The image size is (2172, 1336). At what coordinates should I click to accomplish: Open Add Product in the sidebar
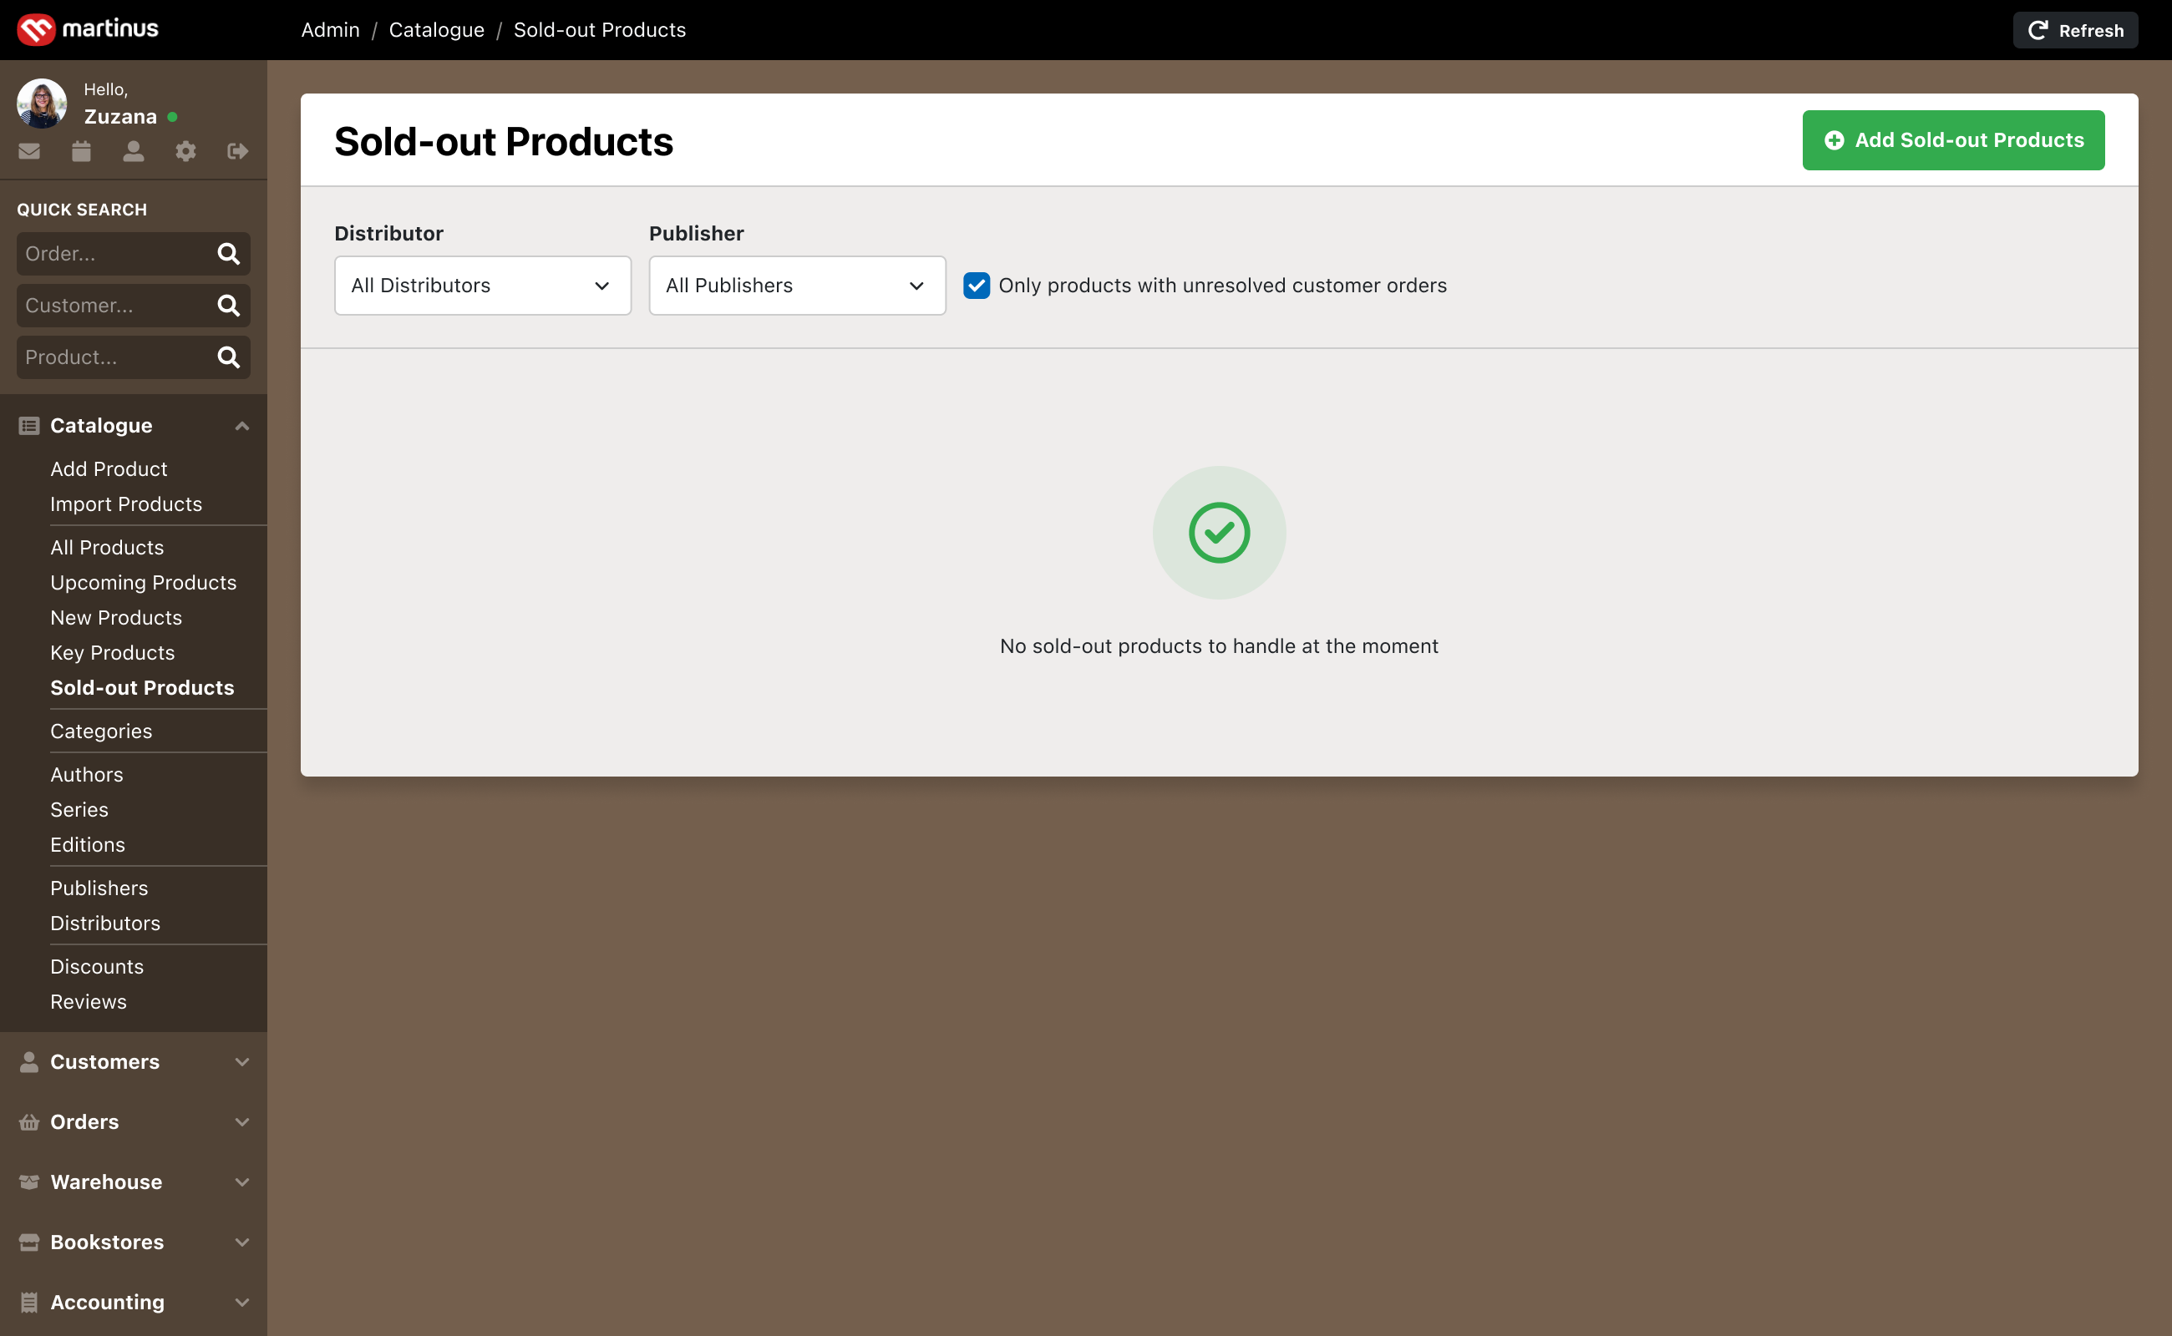[x=109, y=469]
